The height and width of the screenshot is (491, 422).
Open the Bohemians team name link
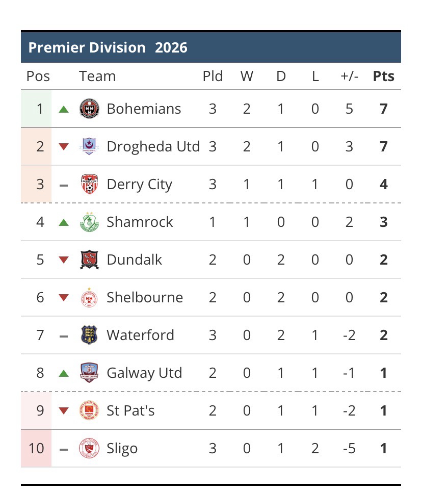pyautogui.click(x=144, y=109)
